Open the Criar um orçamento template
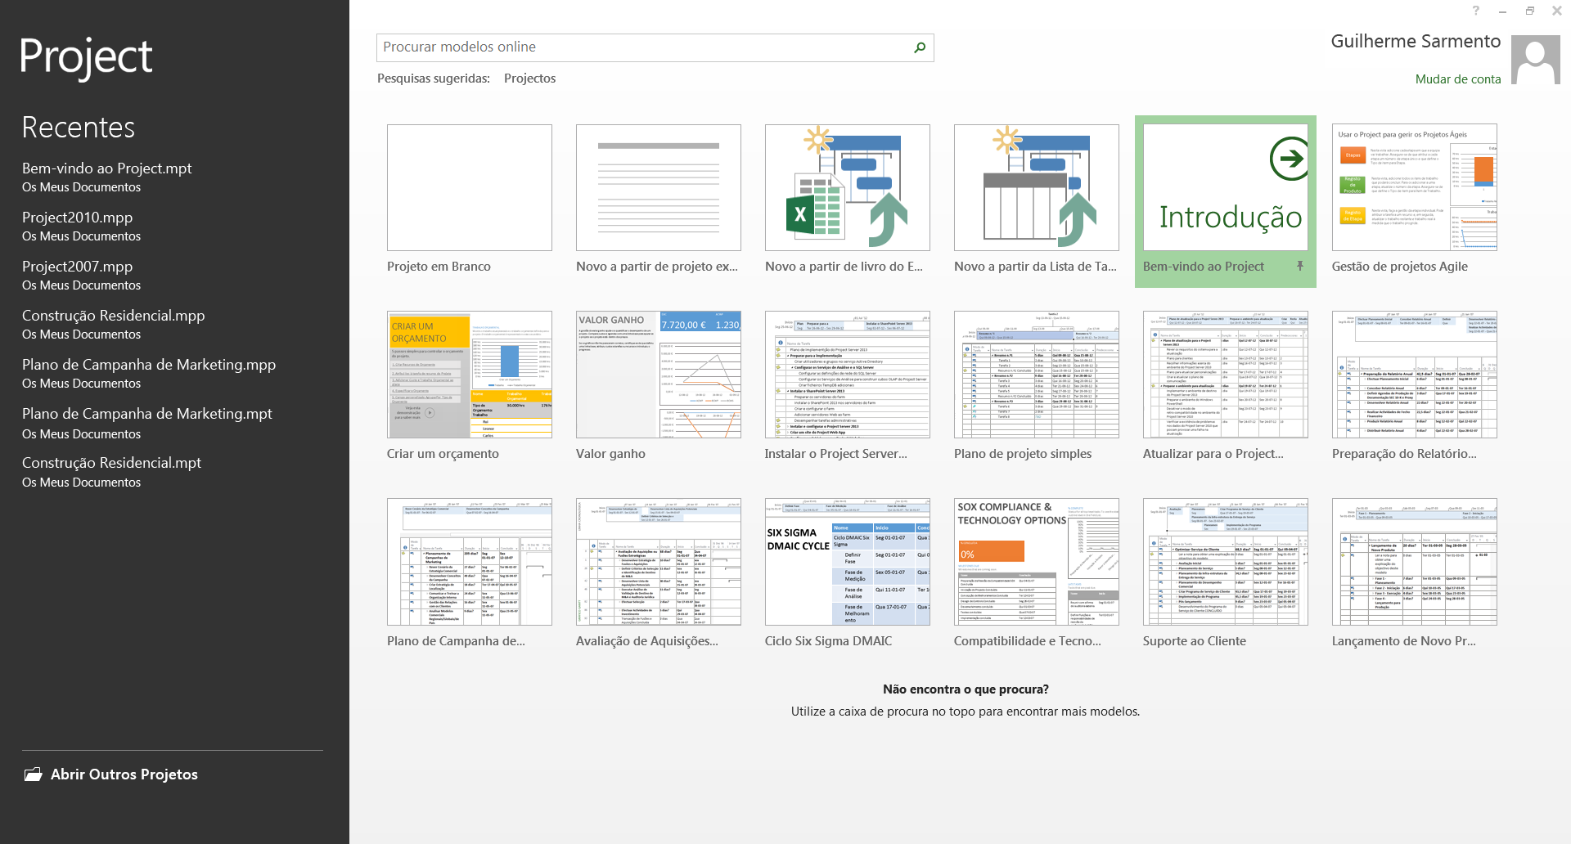Image resolution: width=1571 pixels, height=844 pixels. point(470,375)
